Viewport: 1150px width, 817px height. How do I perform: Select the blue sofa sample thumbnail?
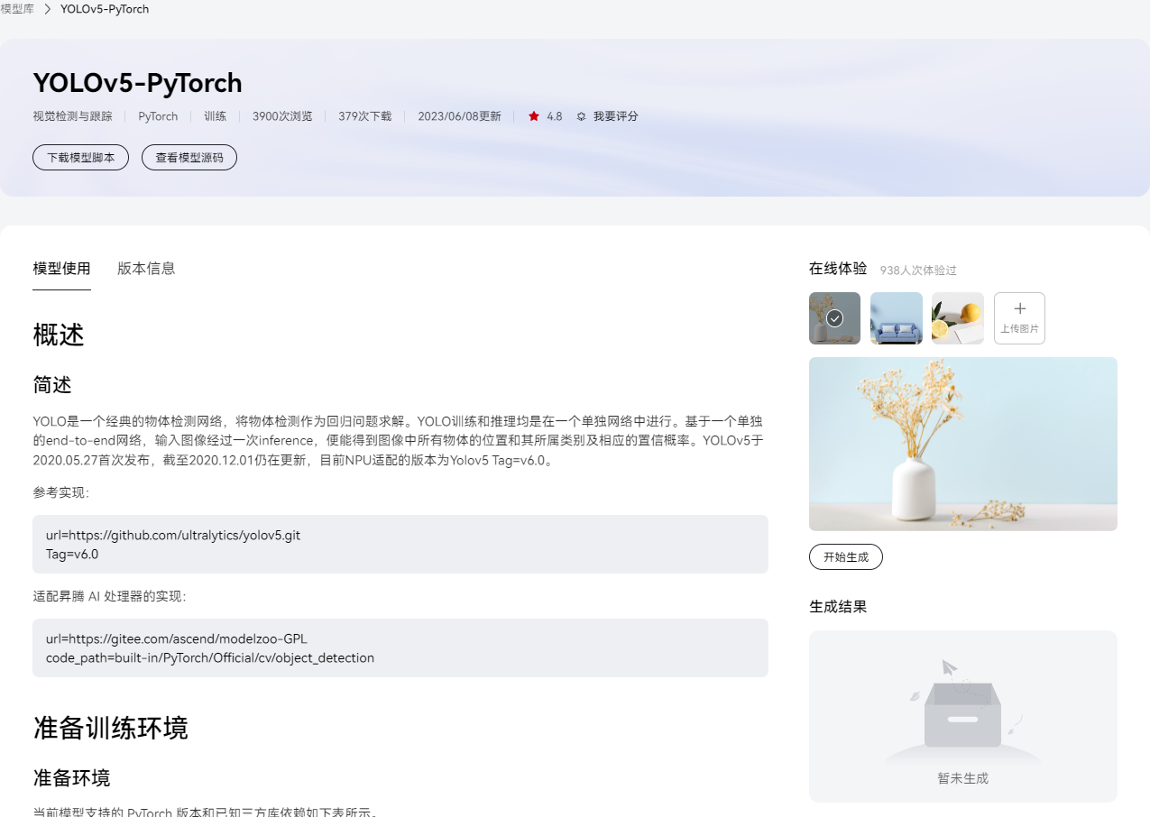coord(897,318)
